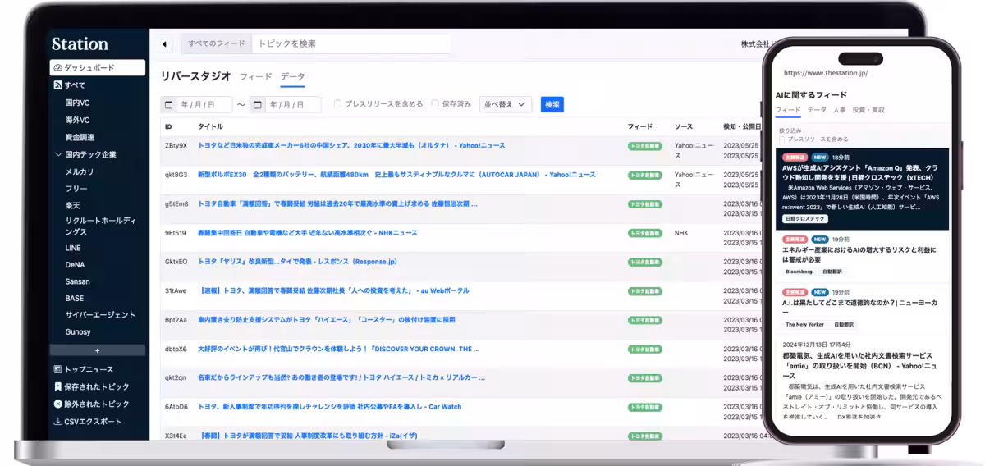
Task: Enable プレスリリースを含める checkbox in data filters
Action: [x=337, y=104]
